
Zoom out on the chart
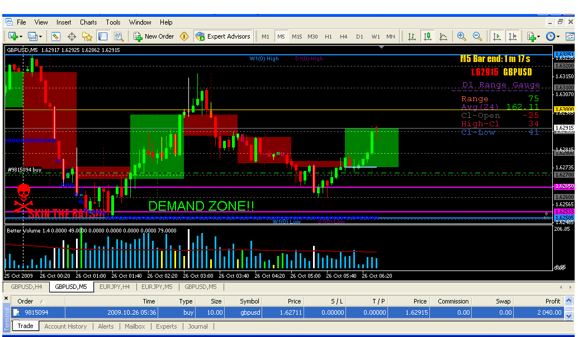click(477, 36)
